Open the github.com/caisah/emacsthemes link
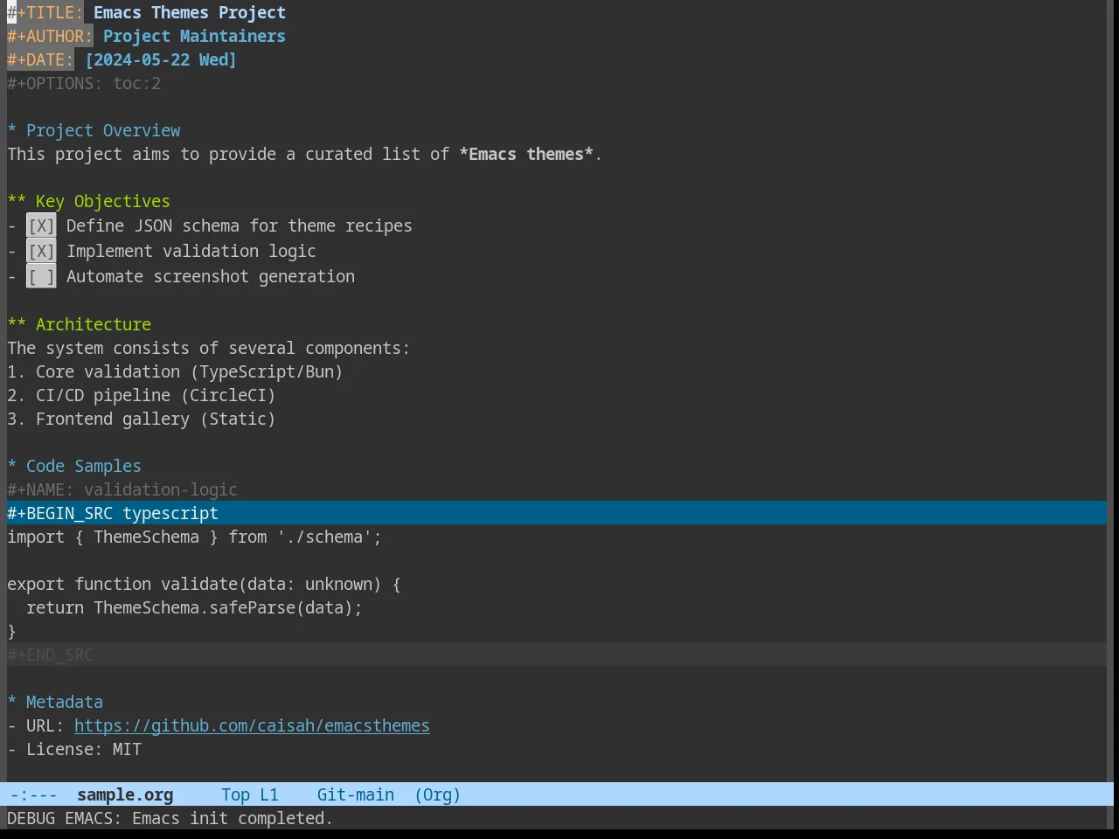Viewport: 1119px width, 839px height. (252, 726)
